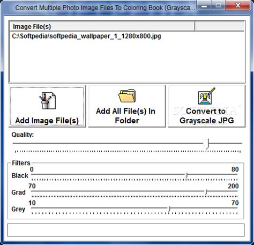
Task: Close the window
Action: click(x=237, y=5)
